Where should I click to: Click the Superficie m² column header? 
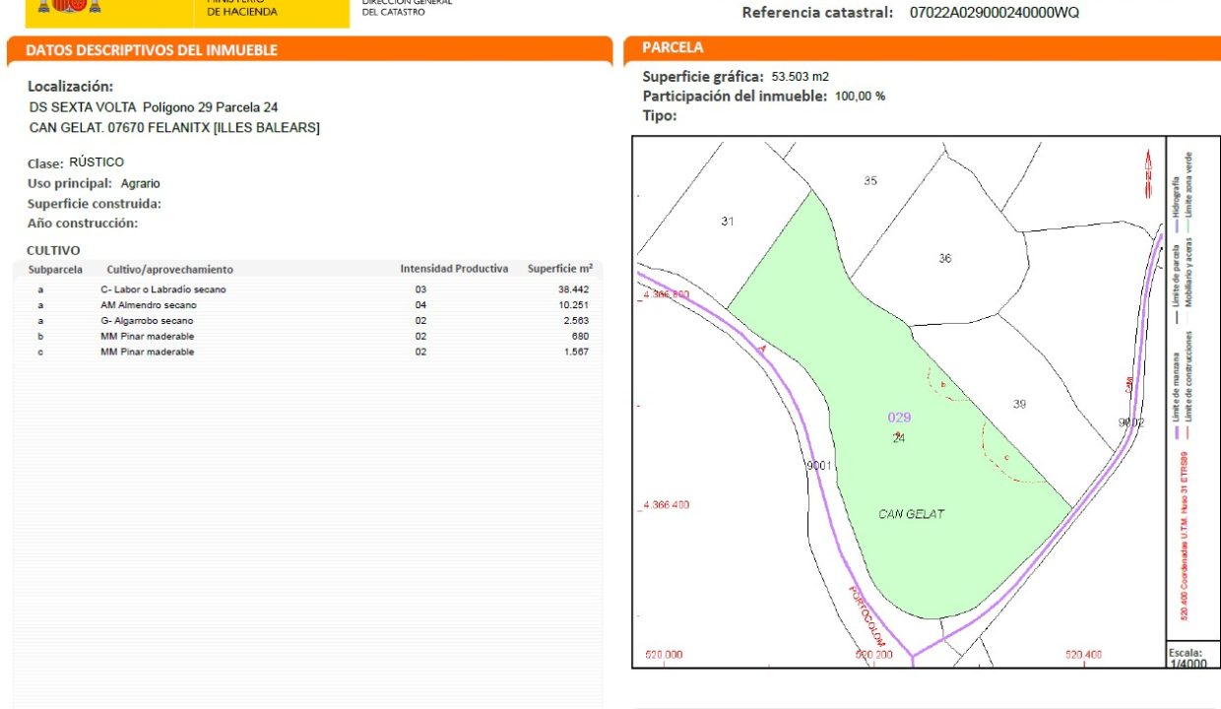pyautogui.click(x=559, y=269)
